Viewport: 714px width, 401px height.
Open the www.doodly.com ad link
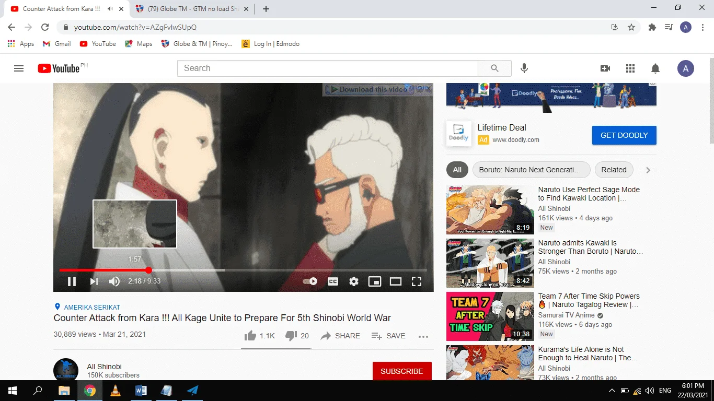click(x=516, y=140)
